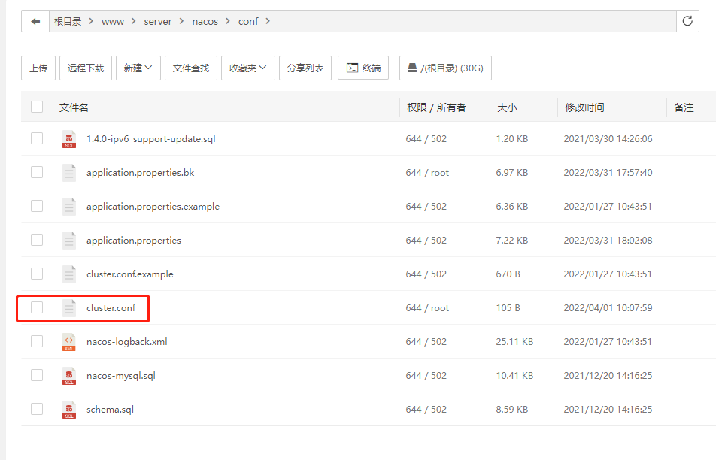Click chevron after 根目录 in breadcrumb
Screen dimensions: 716x460
(x=91, y=21)
